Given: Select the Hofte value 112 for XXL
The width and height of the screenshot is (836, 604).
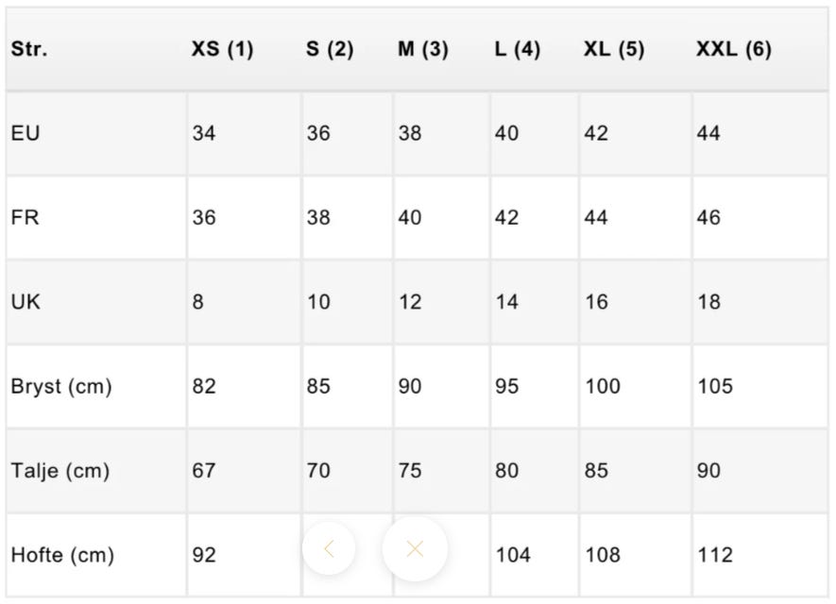Looking at the screenshot, I should click(x=715, y=555).
